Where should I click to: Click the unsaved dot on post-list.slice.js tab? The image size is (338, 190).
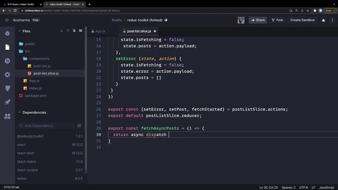155,31
